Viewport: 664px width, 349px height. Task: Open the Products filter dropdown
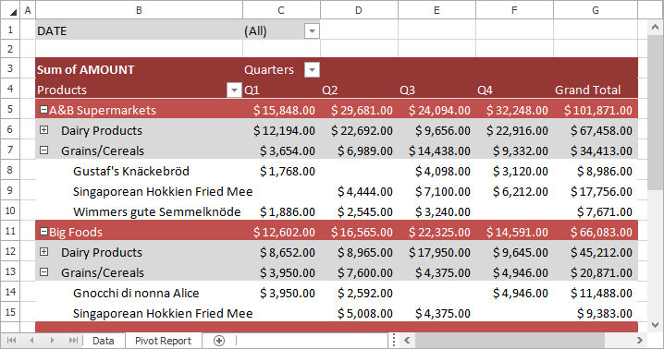[234, 90]
